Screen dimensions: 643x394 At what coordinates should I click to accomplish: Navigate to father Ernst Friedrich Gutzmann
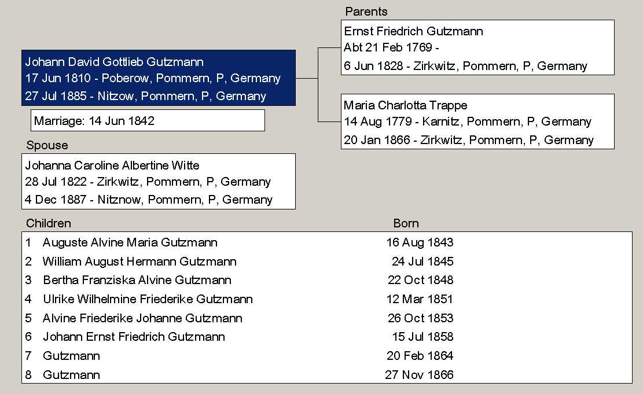pos(477,48)
